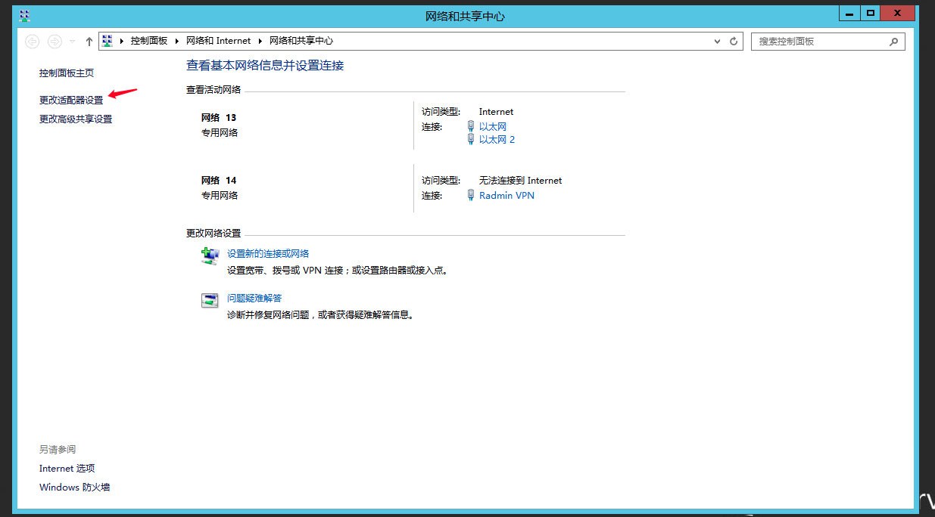Expand the chevron after 控制面板 breadcrumb
The width and height of the screenshot is (935, 517).
(x=178, y=41)
